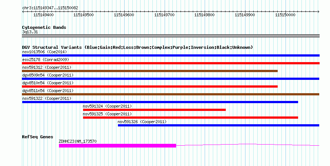Screen dimensions: 330x166
Task: Click the left arrowhead of the ruler
Action: pos(23,12)
